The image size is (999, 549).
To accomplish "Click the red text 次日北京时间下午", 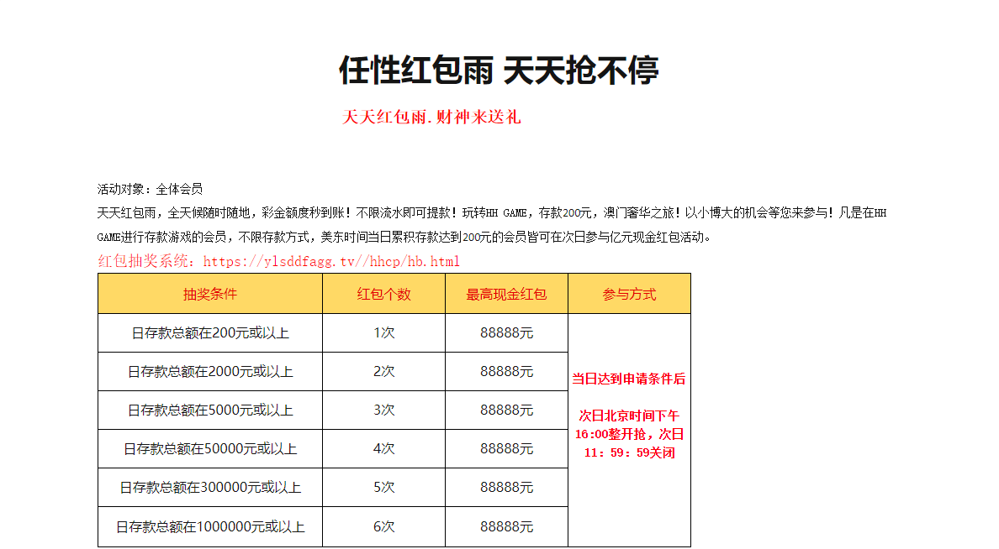I will click(x=629, y=416).
